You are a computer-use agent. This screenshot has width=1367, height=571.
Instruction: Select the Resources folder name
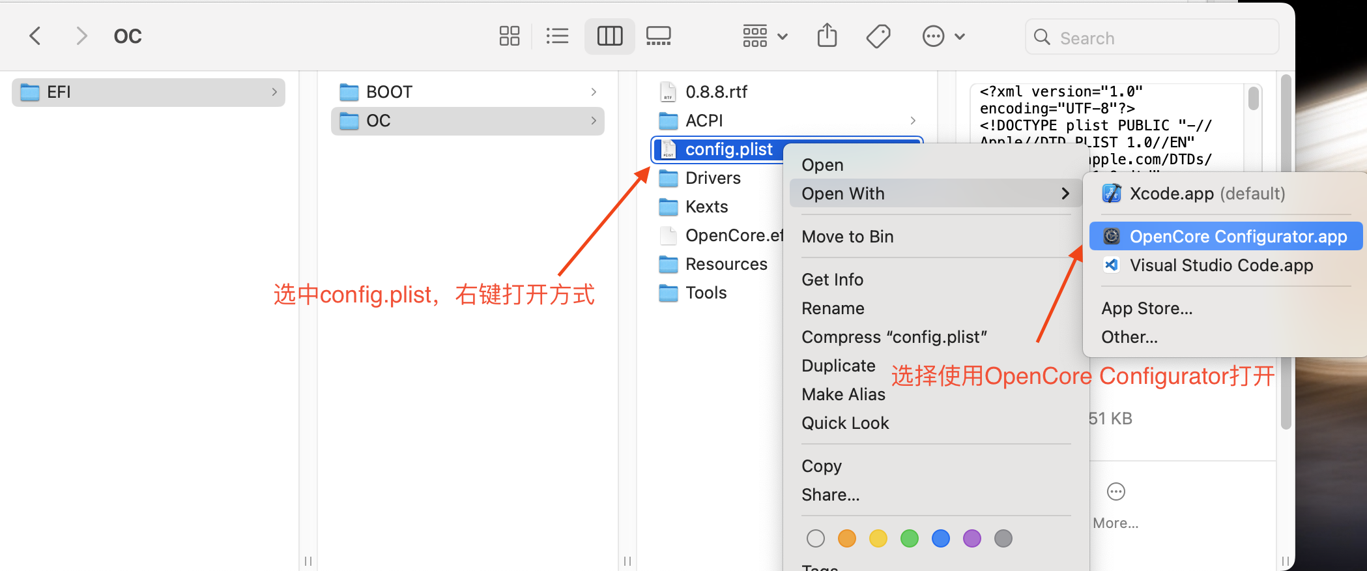(x=726, y=264)
